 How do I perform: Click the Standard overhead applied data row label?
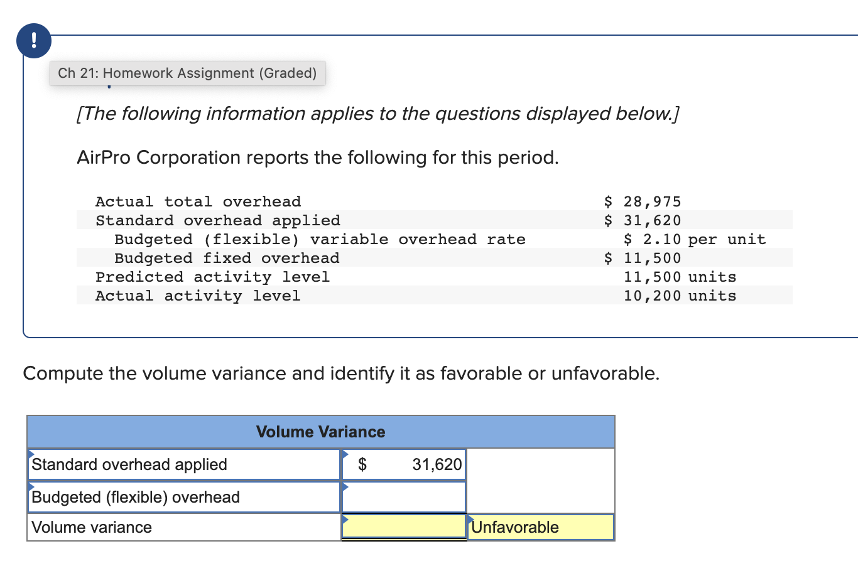(218, 220)
